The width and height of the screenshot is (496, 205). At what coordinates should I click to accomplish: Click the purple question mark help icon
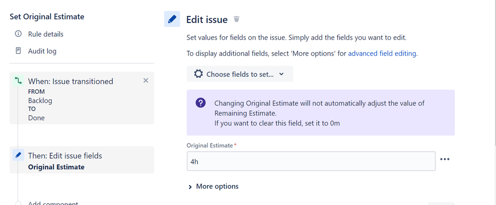[201, 103]
